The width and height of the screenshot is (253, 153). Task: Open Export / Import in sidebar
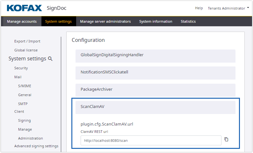click(27, 41)
